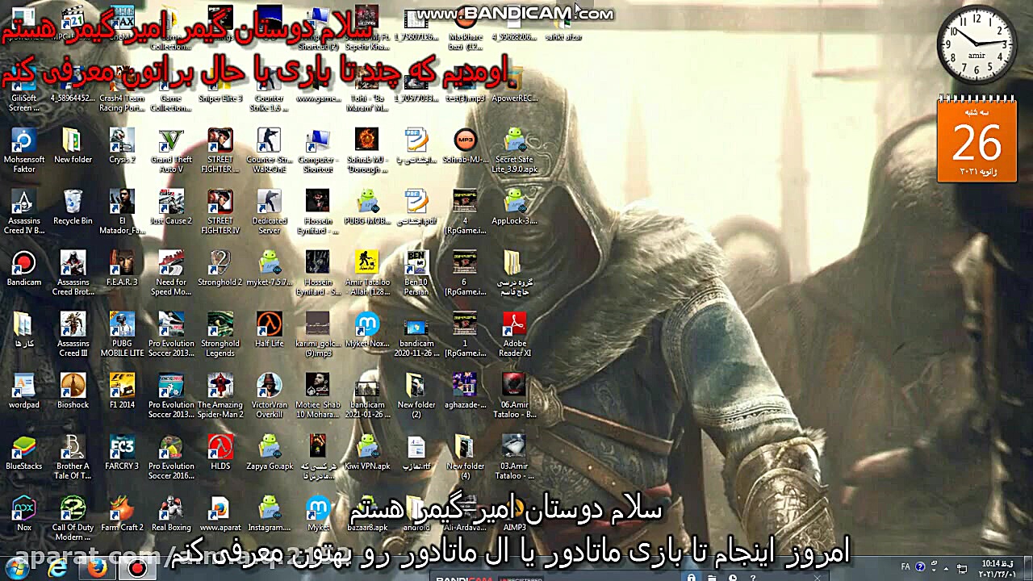Launch Assassins Creed III

point(73,334)
